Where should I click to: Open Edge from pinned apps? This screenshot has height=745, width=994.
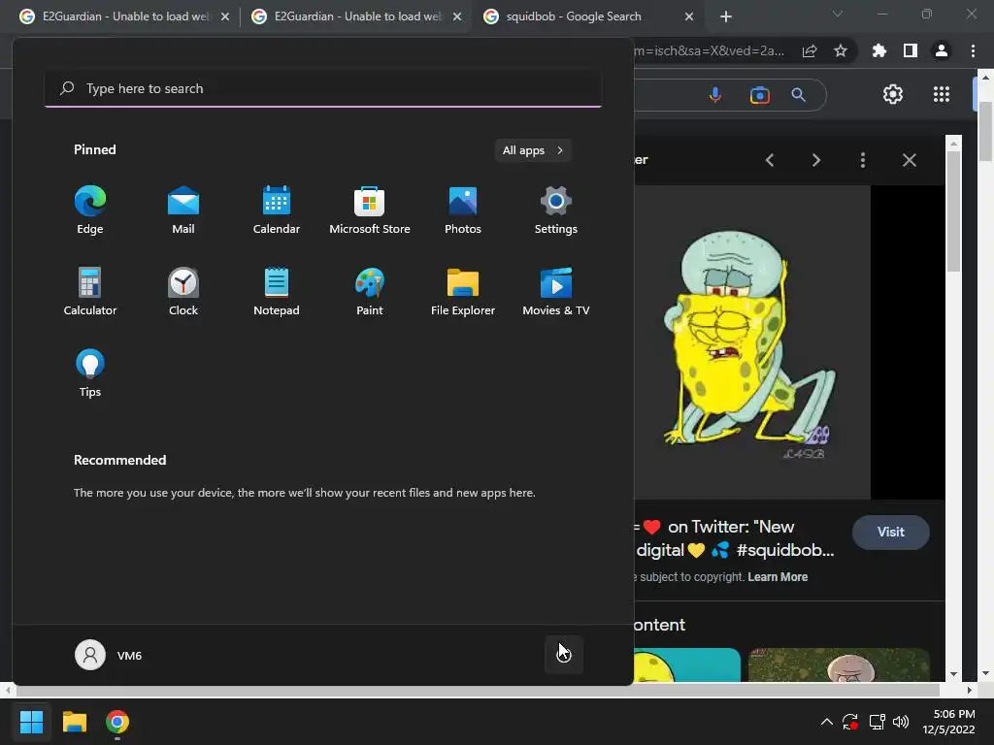pyautogui.click(x=90, y=210)
